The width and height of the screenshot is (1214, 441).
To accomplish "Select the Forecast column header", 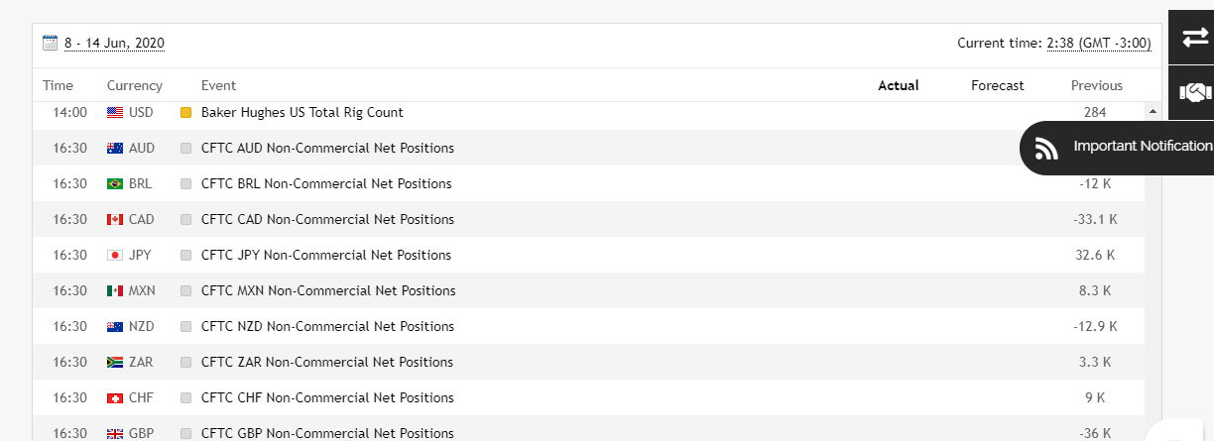I will click(997, 85).
